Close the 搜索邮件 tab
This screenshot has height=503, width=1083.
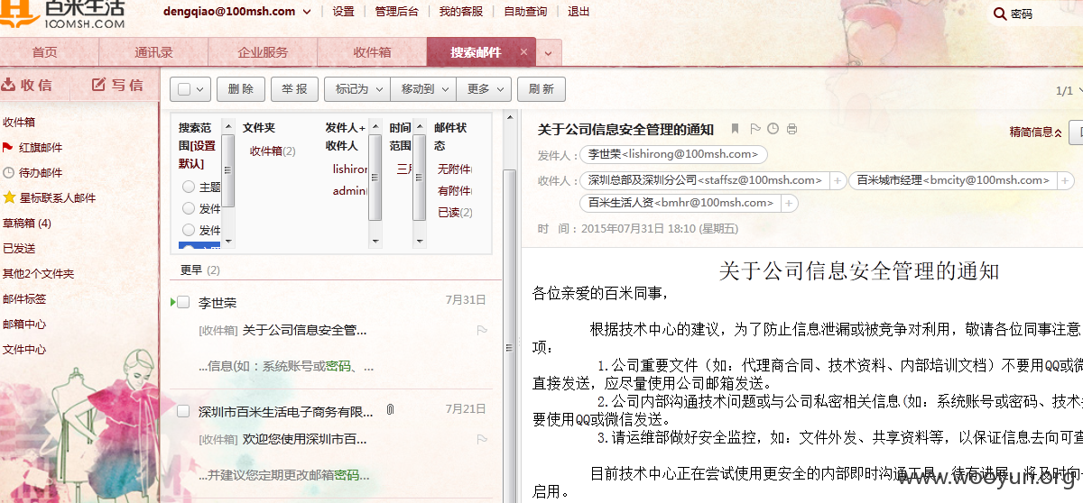coord(523,52)
